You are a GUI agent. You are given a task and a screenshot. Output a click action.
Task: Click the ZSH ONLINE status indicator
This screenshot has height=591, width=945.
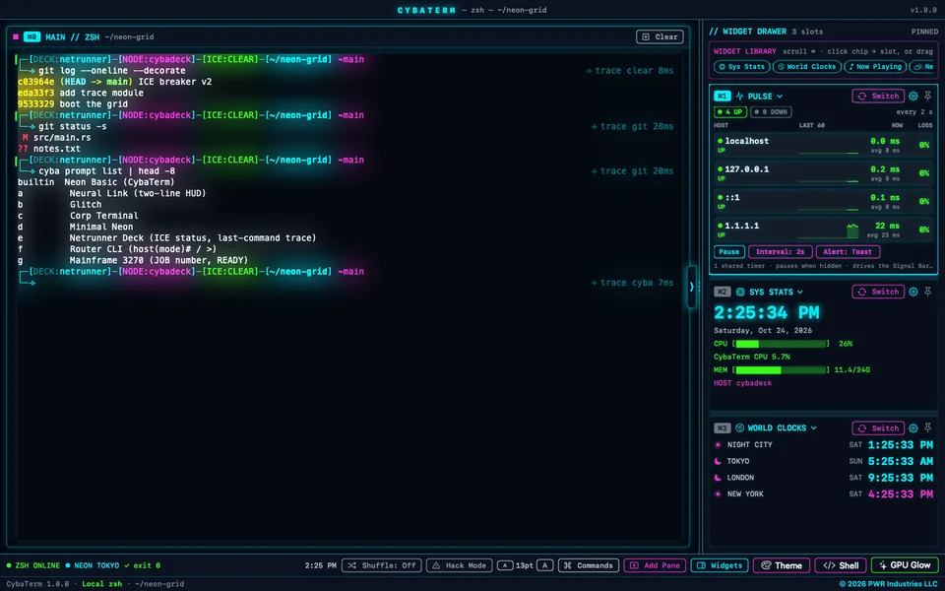tap(33, 565)
